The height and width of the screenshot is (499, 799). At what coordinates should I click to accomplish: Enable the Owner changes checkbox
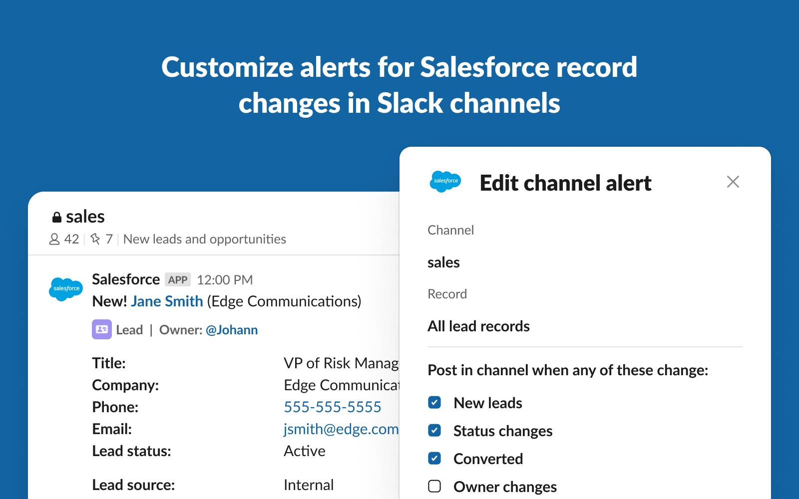click(x=434, y=486)
